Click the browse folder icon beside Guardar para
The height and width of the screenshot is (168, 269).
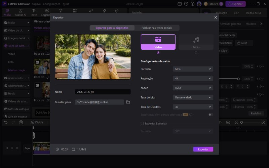128,102
